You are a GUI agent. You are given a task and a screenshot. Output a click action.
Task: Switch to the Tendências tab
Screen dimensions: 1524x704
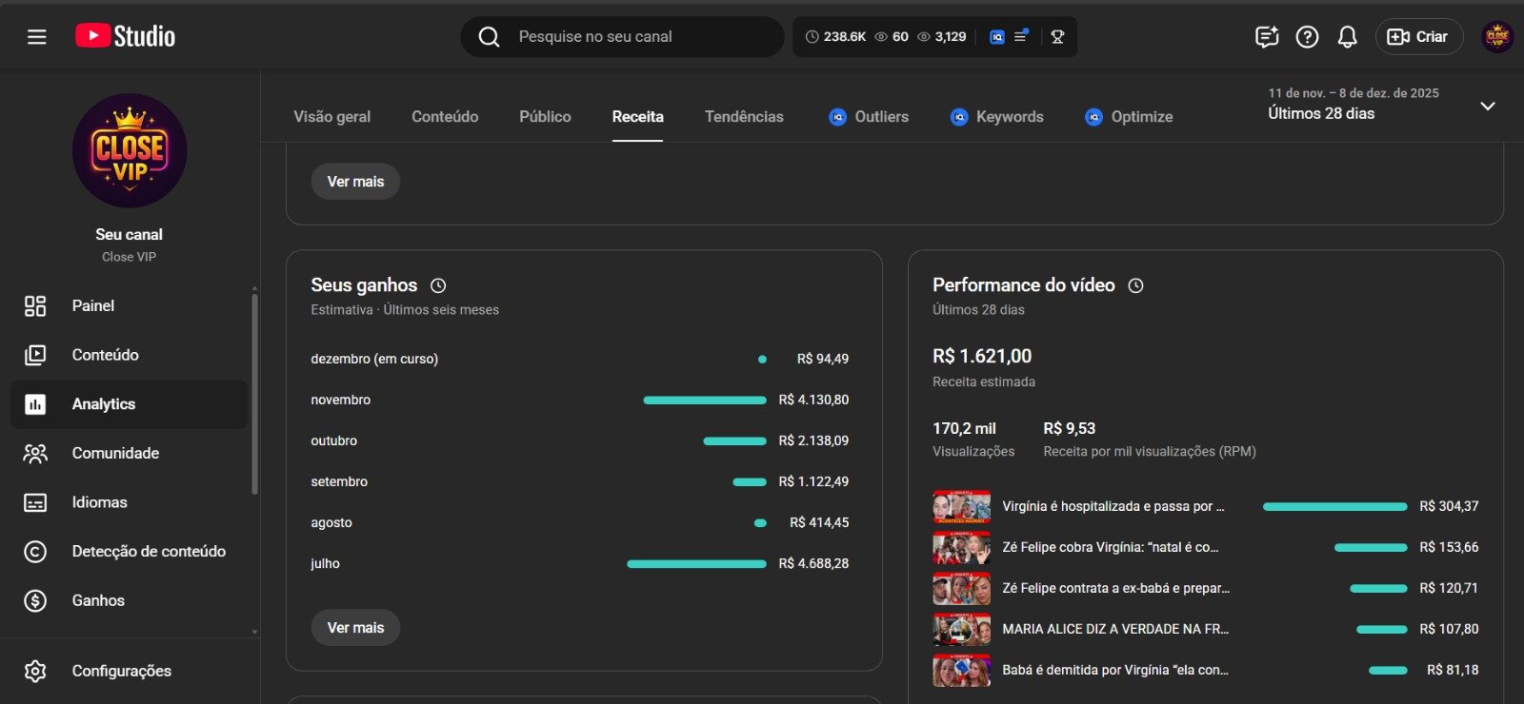pos(744,117)
